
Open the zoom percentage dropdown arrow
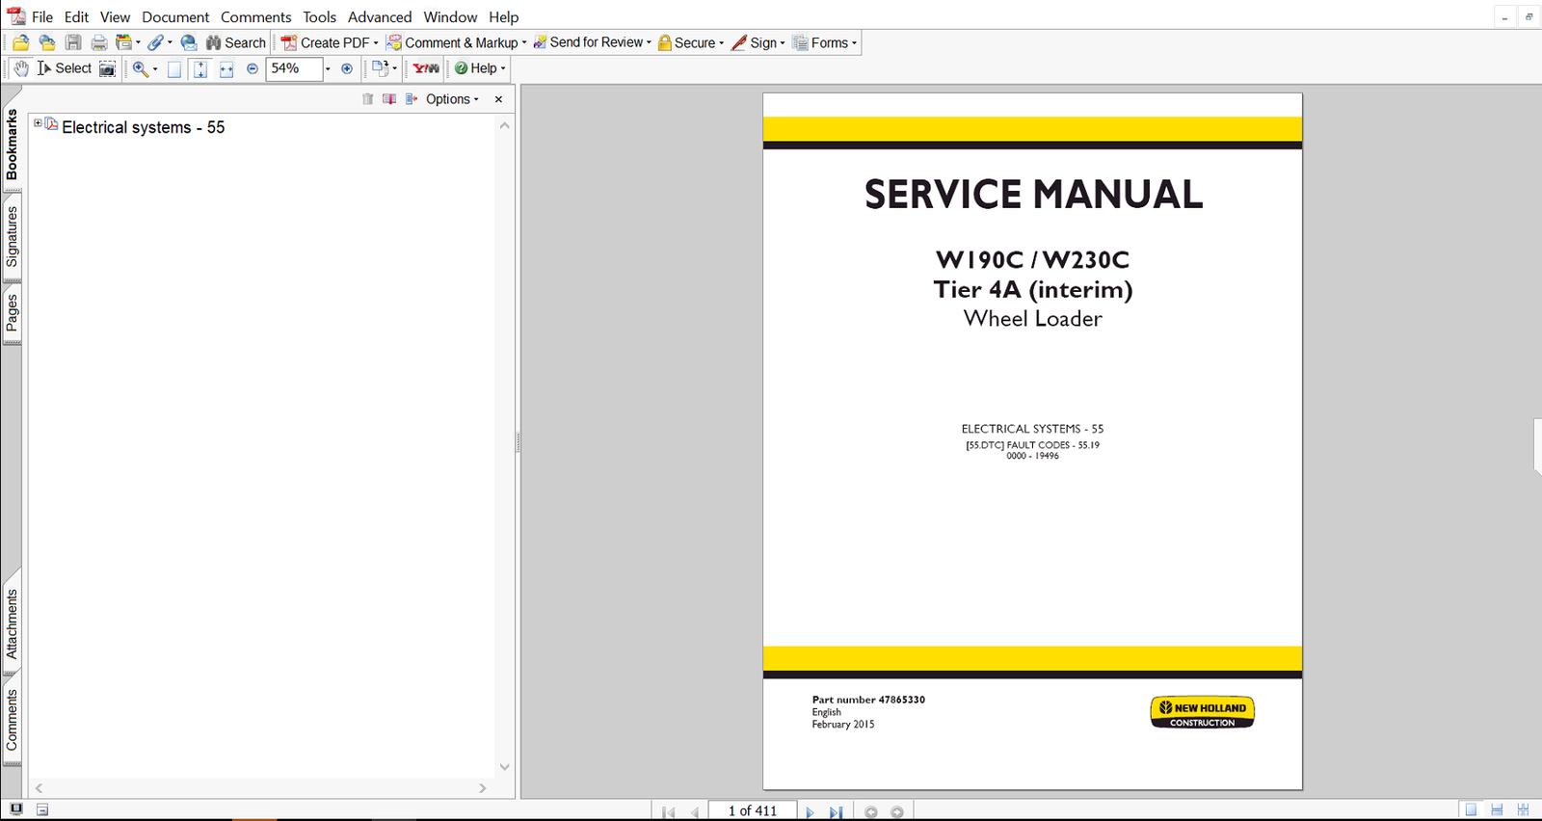(328, 68)
